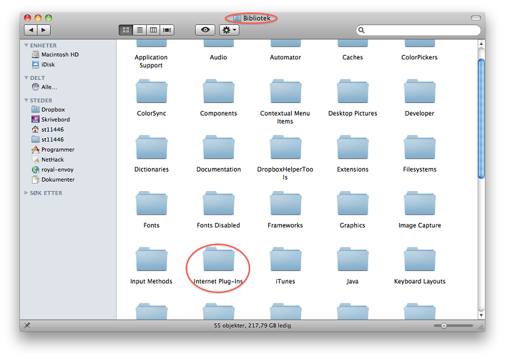Expand the SØK ETTER sidebar section
Viewport: 505px width, 359px height.
tap(26, 193)
